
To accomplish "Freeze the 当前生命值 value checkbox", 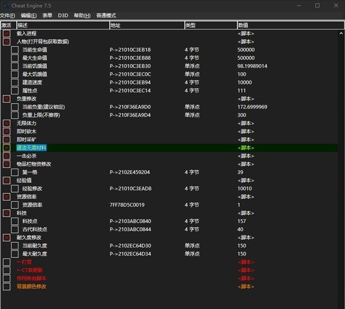I will (x=15, y=50).
